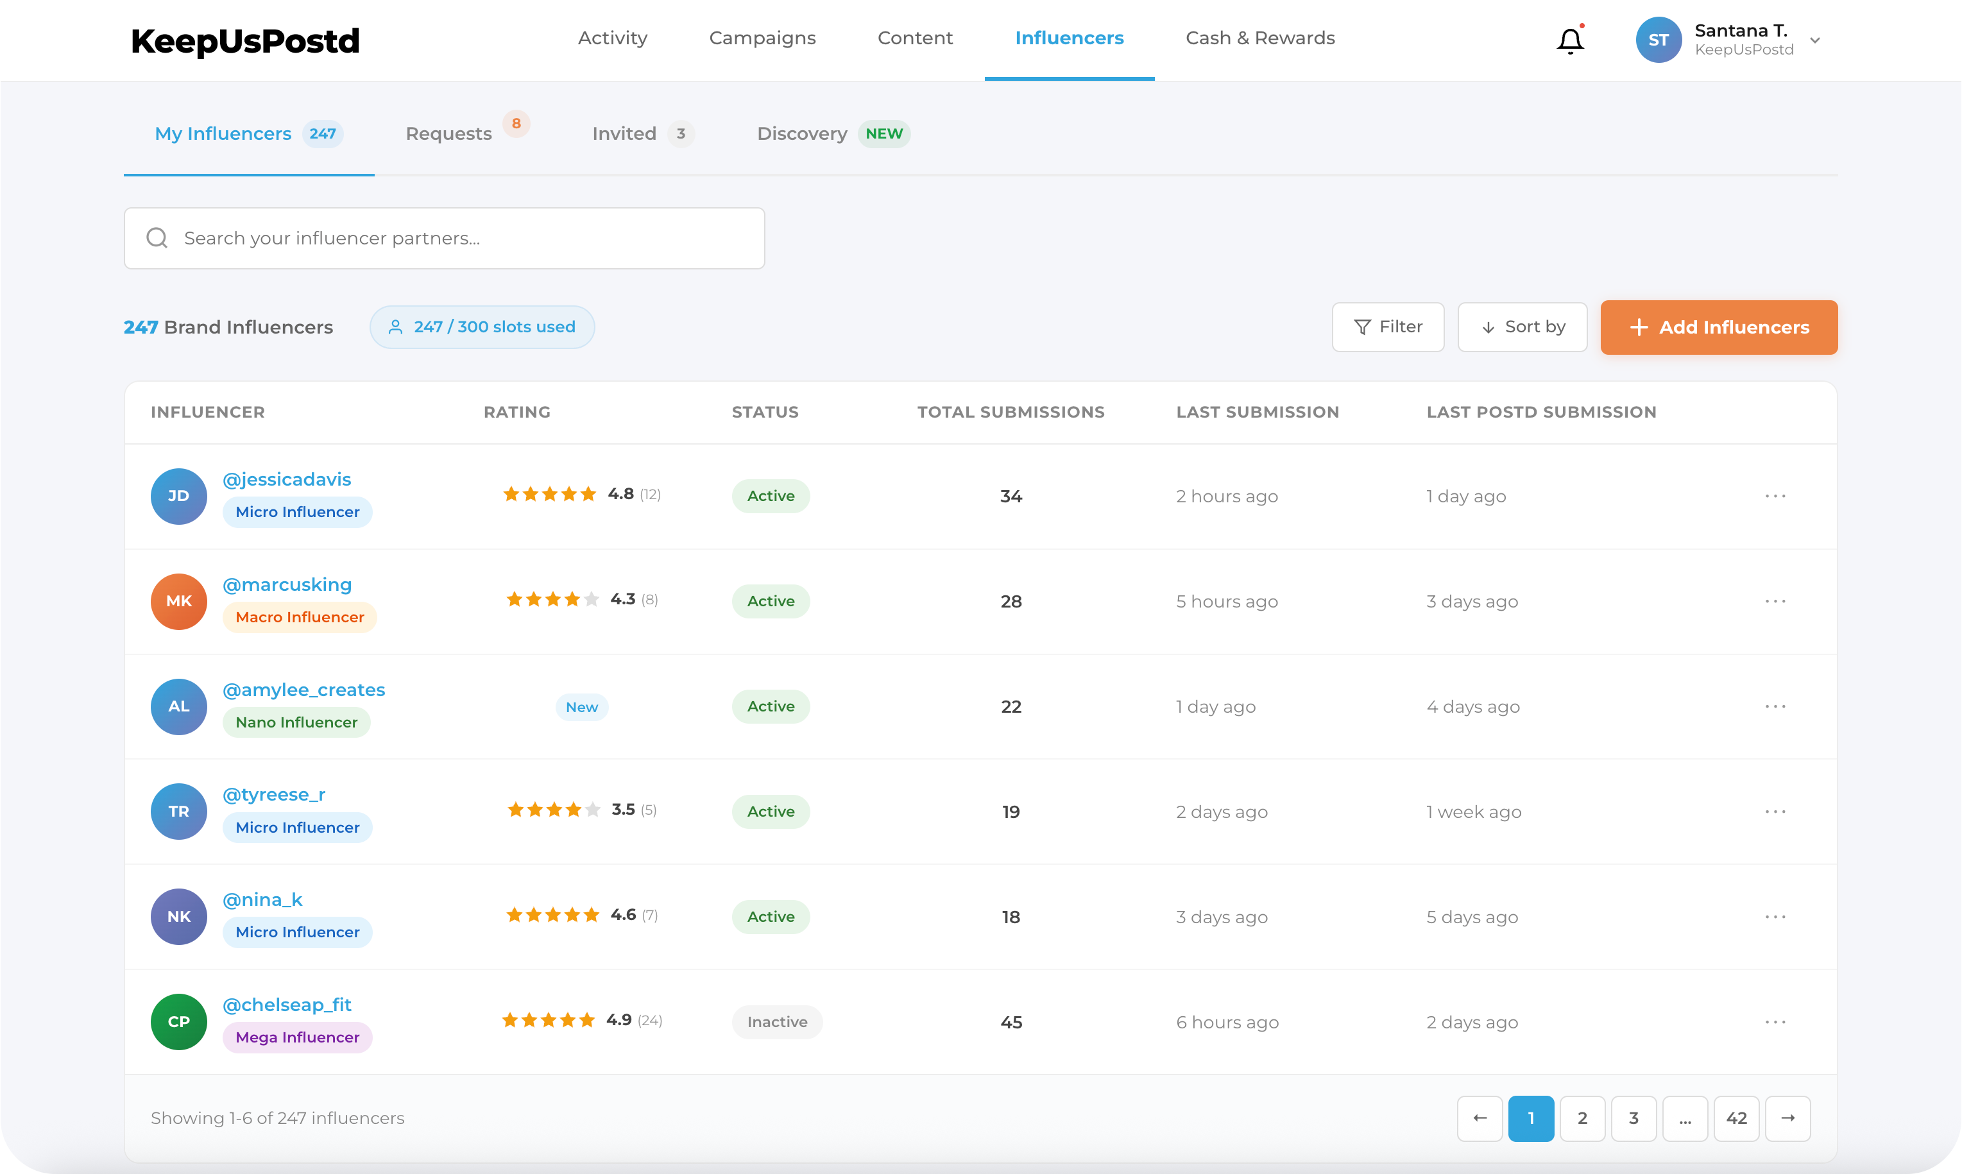Open more options for @jessicadavis row
1962x1174 pixels.
tap(1775, 496)
